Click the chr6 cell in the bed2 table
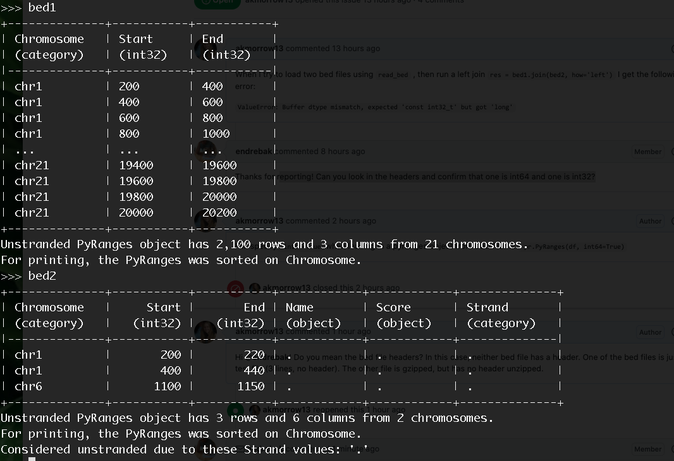674x461 pixels. [x=28, y=386]
